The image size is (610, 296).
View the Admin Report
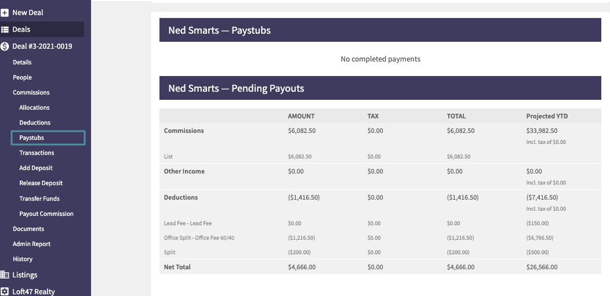(31, 244)
